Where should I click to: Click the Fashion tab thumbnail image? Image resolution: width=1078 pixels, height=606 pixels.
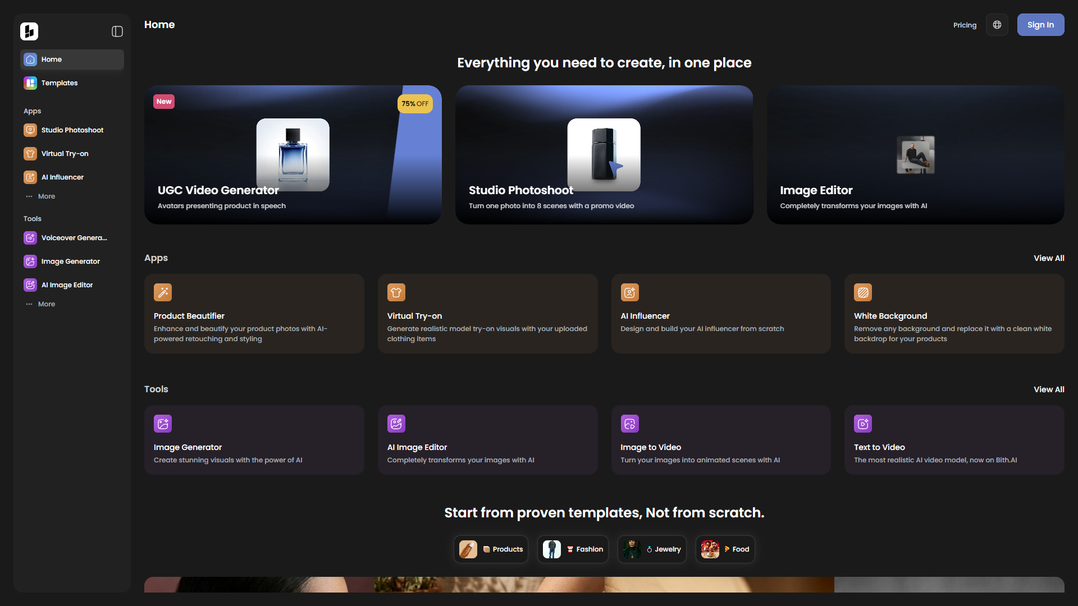(552, 549)
